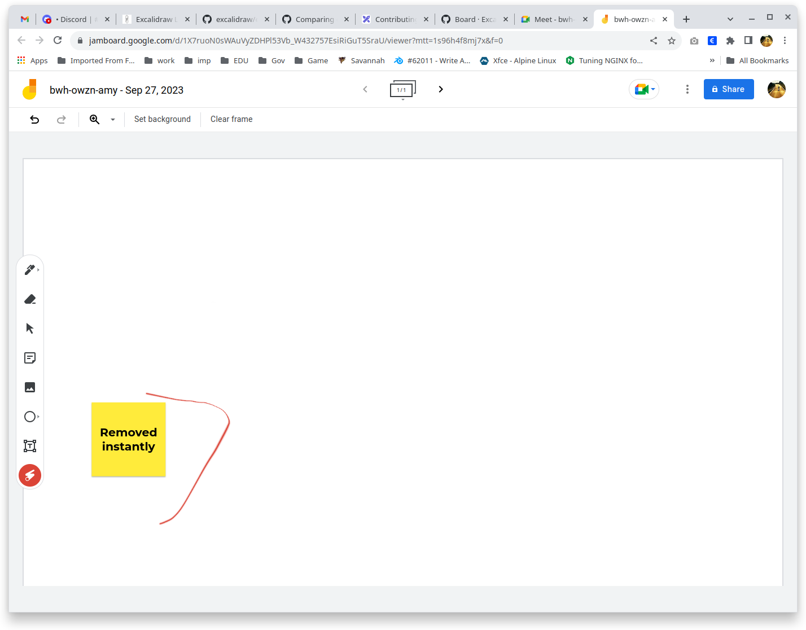The width and height of the screenshot is (806, 630).
Task: Open the more options menu
Action: pyautogui.click(x=687, y=89)
